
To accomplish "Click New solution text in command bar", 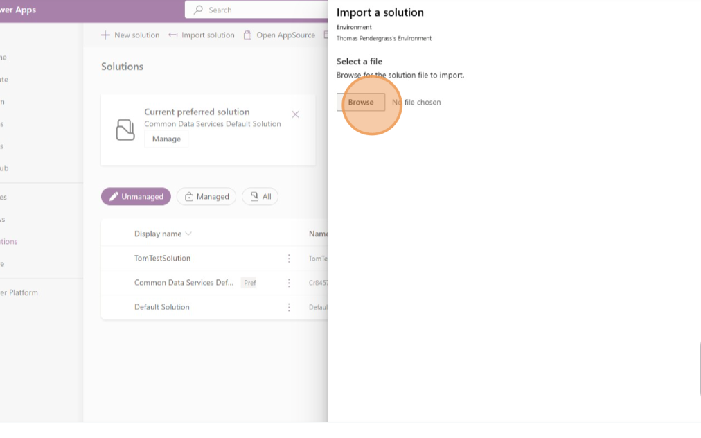I will tap(136, 35).
